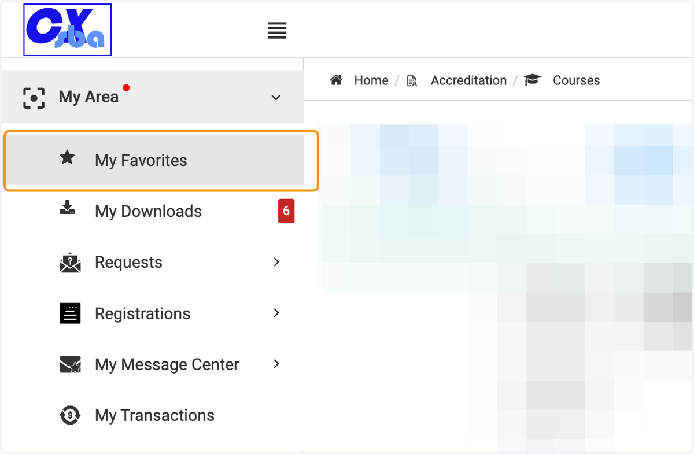The image size is (694, 454).
Task: Collapse the My Area section chevron
Action: click(x=276, y=98)
